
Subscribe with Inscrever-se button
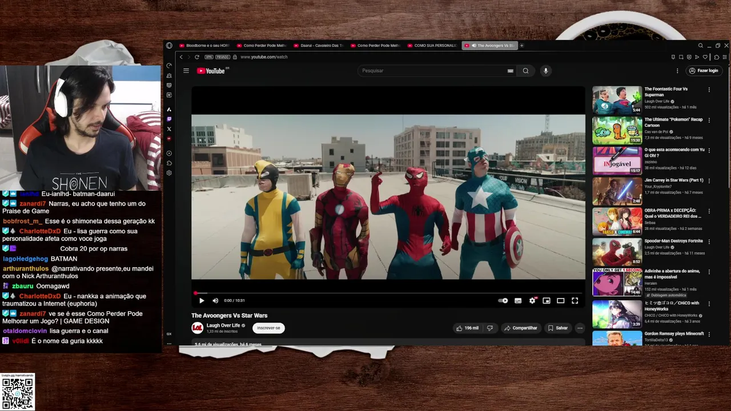pos(268,328)
